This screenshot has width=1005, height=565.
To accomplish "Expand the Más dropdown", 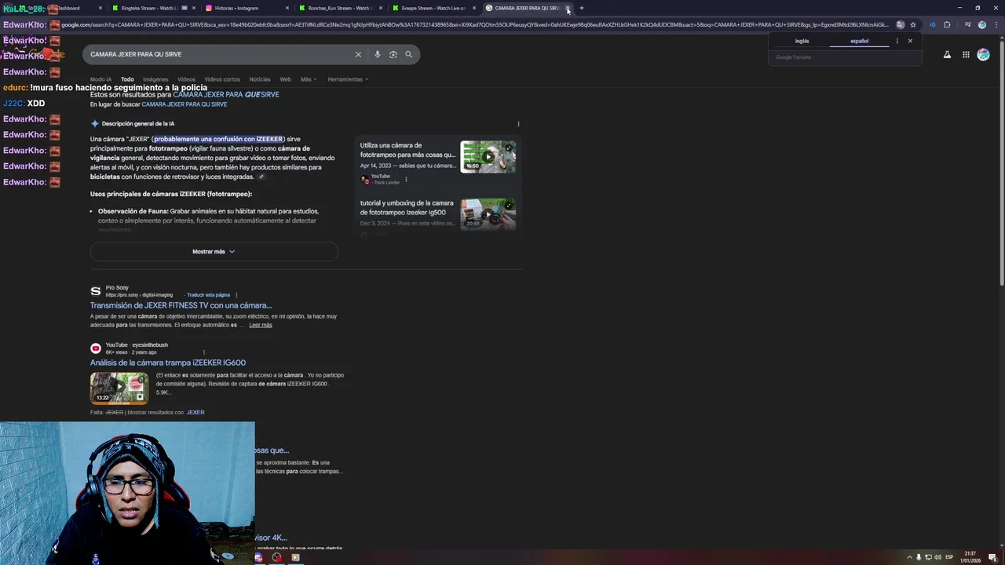I will pyautogui.click(x=308, y=79).
